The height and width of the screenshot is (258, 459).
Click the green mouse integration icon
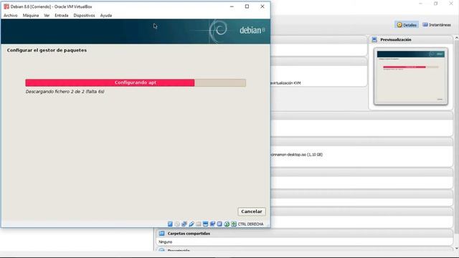pyautogui.click(x=227, y=224)
